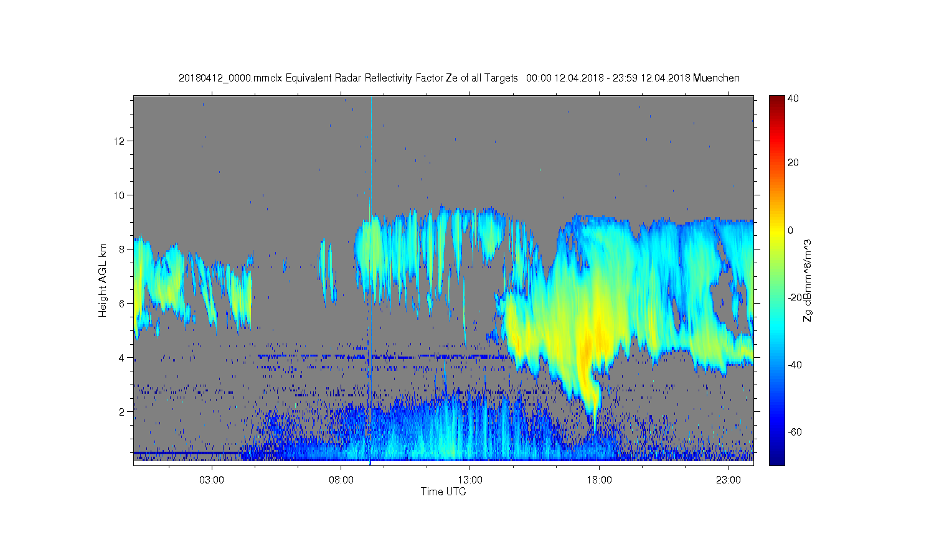Click the 18:00 time tick label
This screenshot has height=560, width=934.
[599, 480]
